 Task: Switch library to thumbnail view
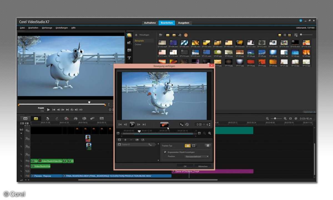point(289,35)
